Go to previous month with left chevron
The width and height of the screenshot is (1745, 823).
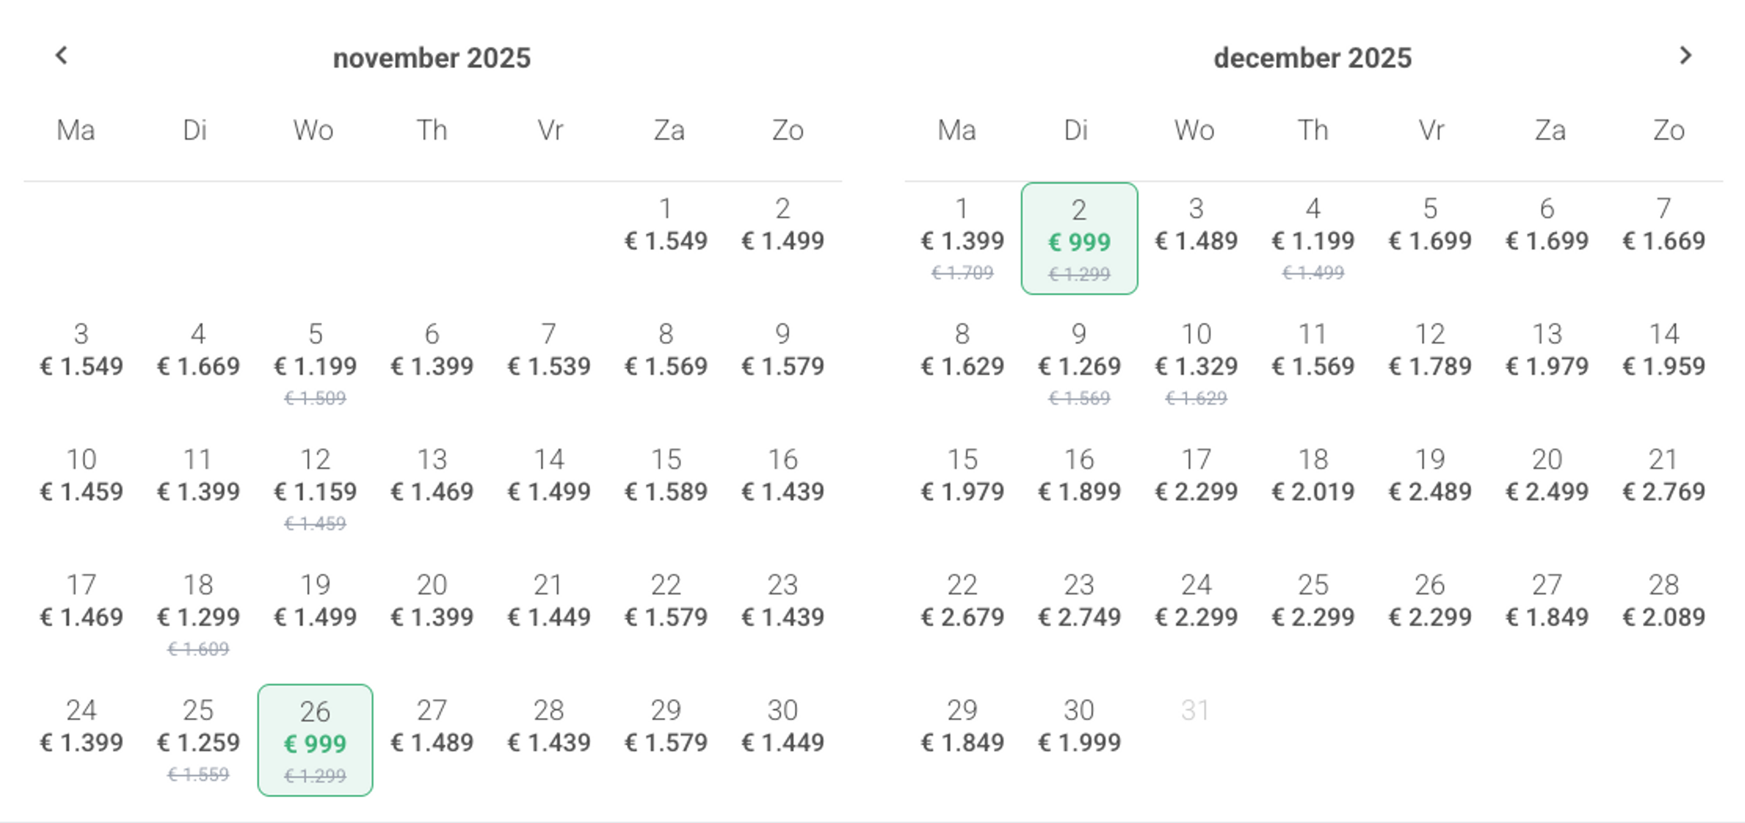tap(61, 55)
